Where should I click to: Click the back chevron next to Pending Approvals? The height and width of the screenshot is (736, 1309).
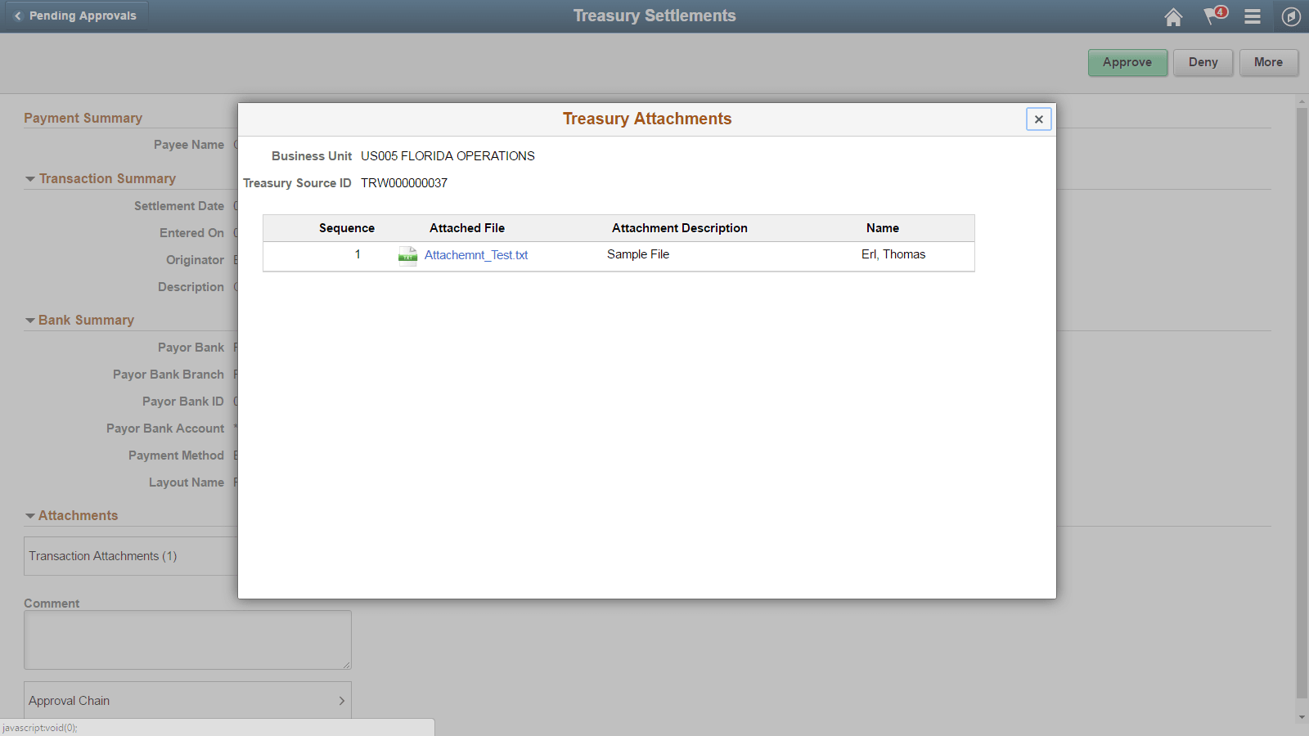click(16, 15)
